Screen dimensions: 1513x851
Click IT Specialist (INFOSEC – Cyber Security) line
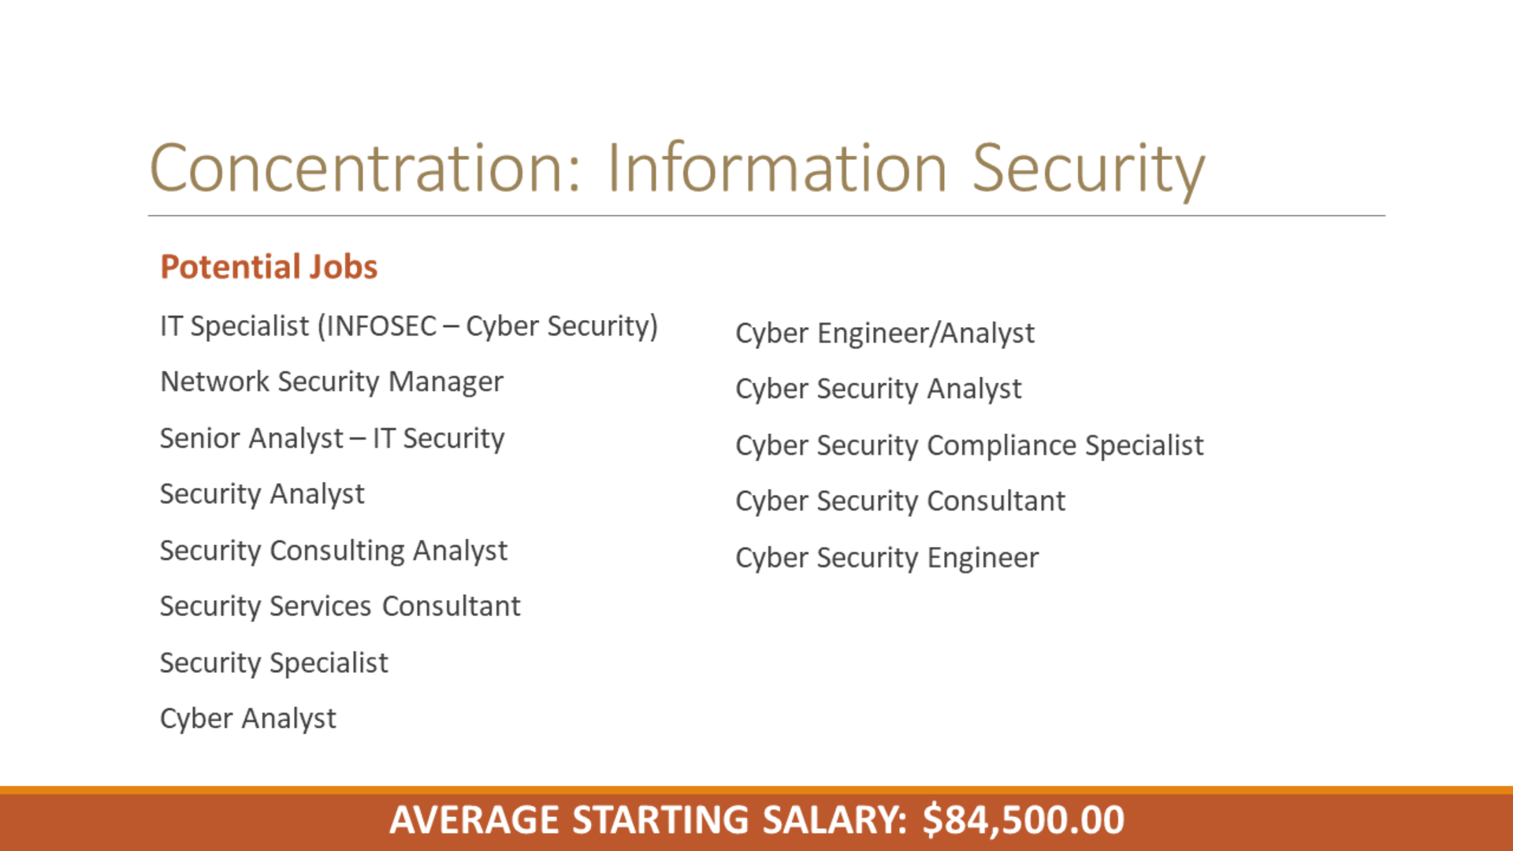[x=409, y=326]
